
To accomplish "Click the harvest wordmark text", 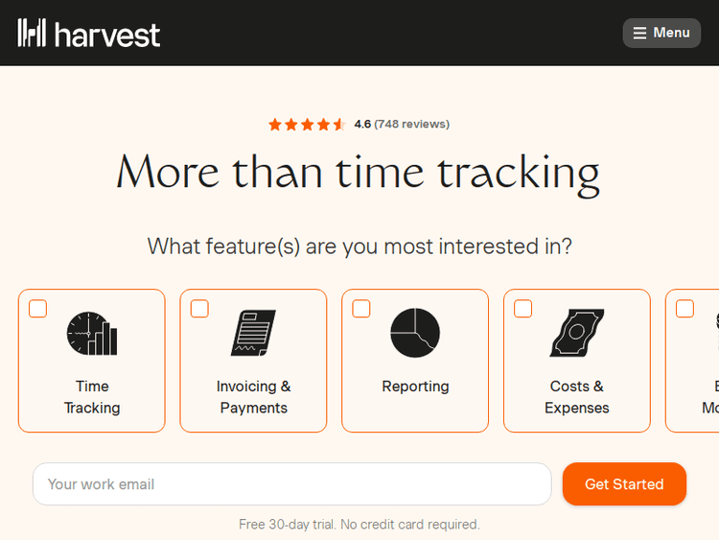I will 107,35.
